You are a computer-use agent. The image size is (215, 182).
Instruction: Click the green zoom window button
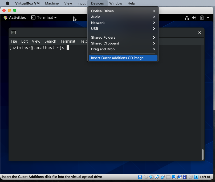point(15,10)
